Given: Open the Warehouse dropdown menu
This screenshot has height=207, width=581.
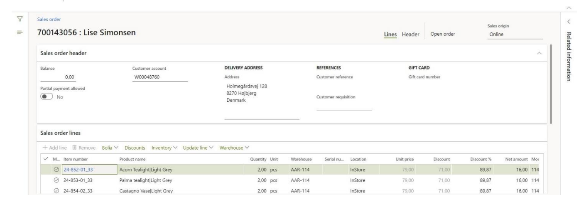Looking at the screenshot, I should (x=234, y=148).
